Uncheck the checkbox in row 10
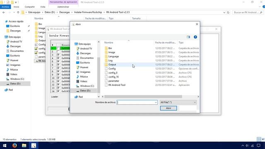This screenshot has height=149, width=265. (58, 78)
